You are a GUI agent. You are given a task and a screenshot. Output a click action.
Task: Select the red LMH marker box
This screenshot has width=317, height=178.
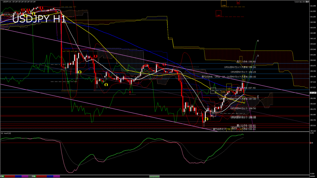218,14
